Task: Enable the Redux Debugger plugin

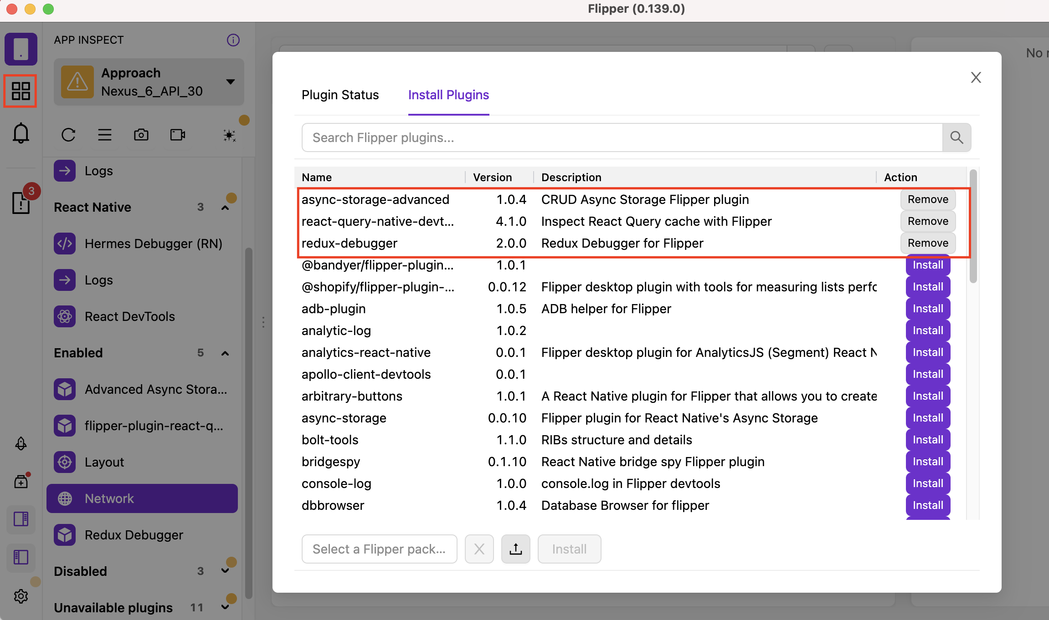Action: (134, 535)
